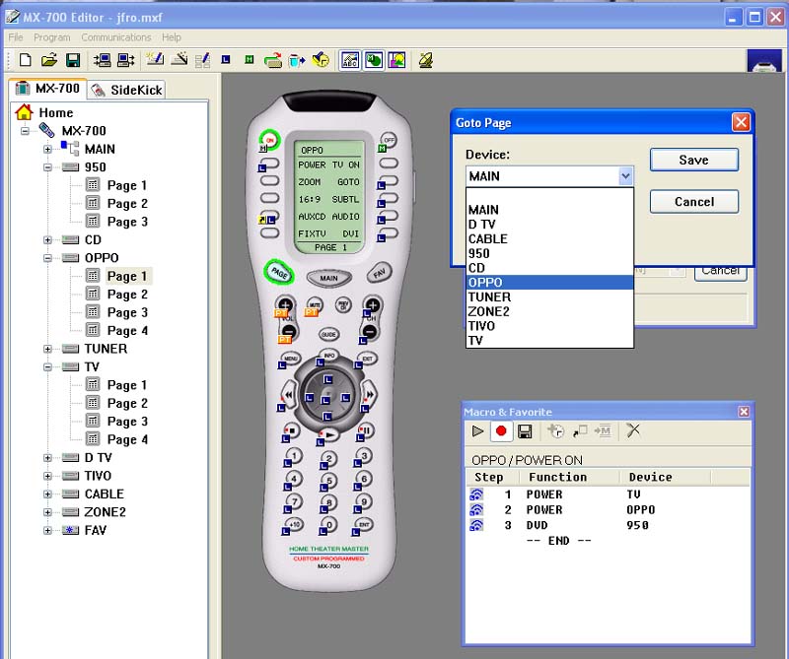The image size is (789, 659).
Task: Click the POWER label on remote LCD
Action: 312,165
